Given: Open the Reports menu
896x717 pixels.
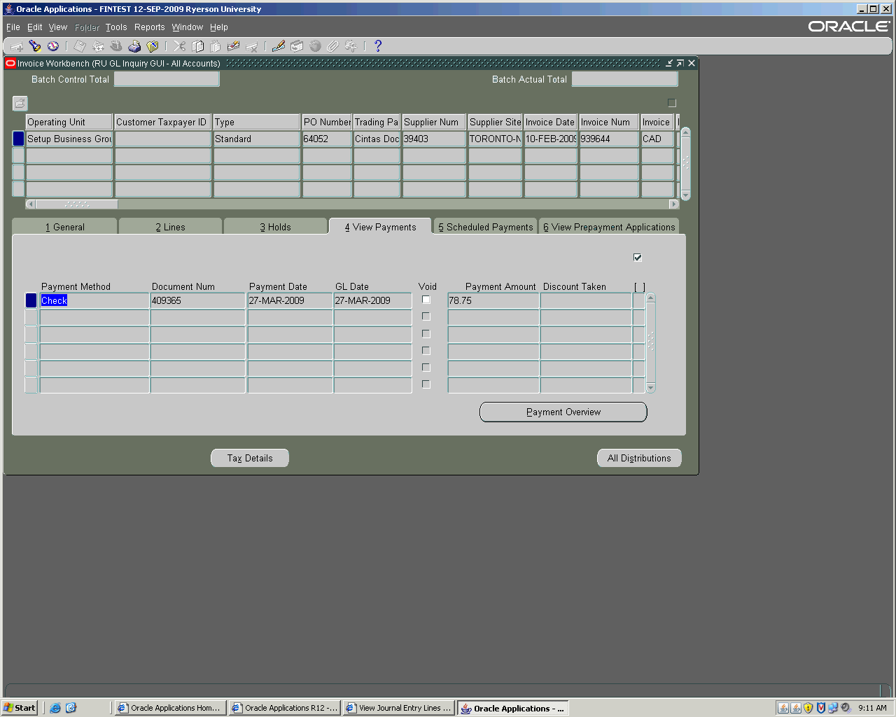Looking at the screenshot, I should (149, 27).
